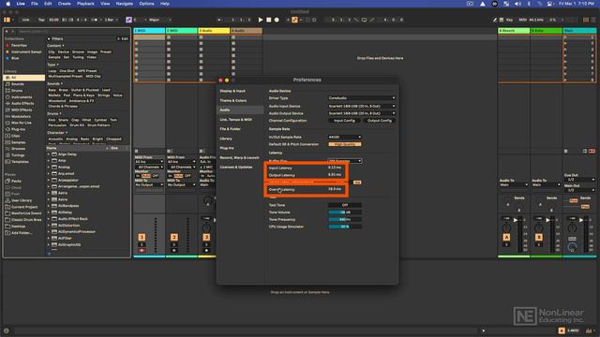
Task: Open the Major scale name dropdown
Action: click(x=160, y=20)
